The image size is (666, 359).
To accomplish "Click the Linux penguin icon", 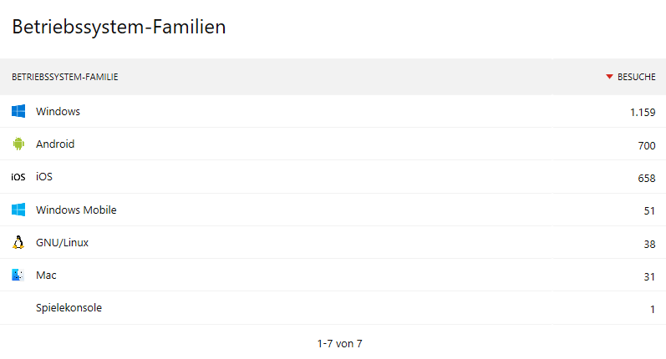I will pos(18,242).
